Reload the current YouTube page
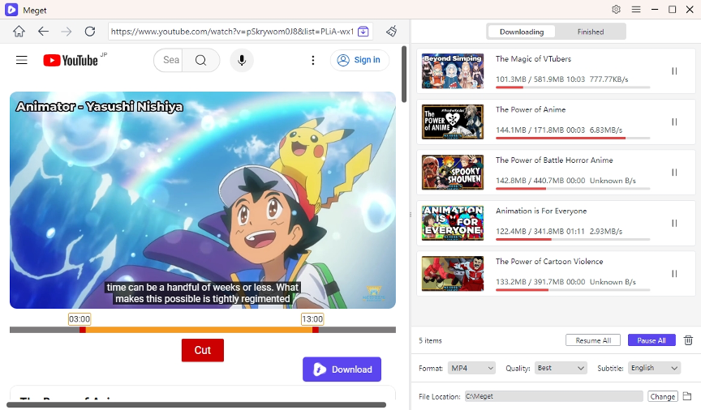The width and height of the screenshot is (701, 410). [x=90, y=32]
